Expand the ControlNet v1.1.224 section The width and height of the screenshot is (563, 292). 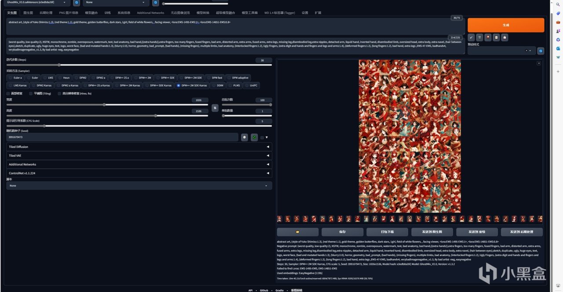click(139, 173)
